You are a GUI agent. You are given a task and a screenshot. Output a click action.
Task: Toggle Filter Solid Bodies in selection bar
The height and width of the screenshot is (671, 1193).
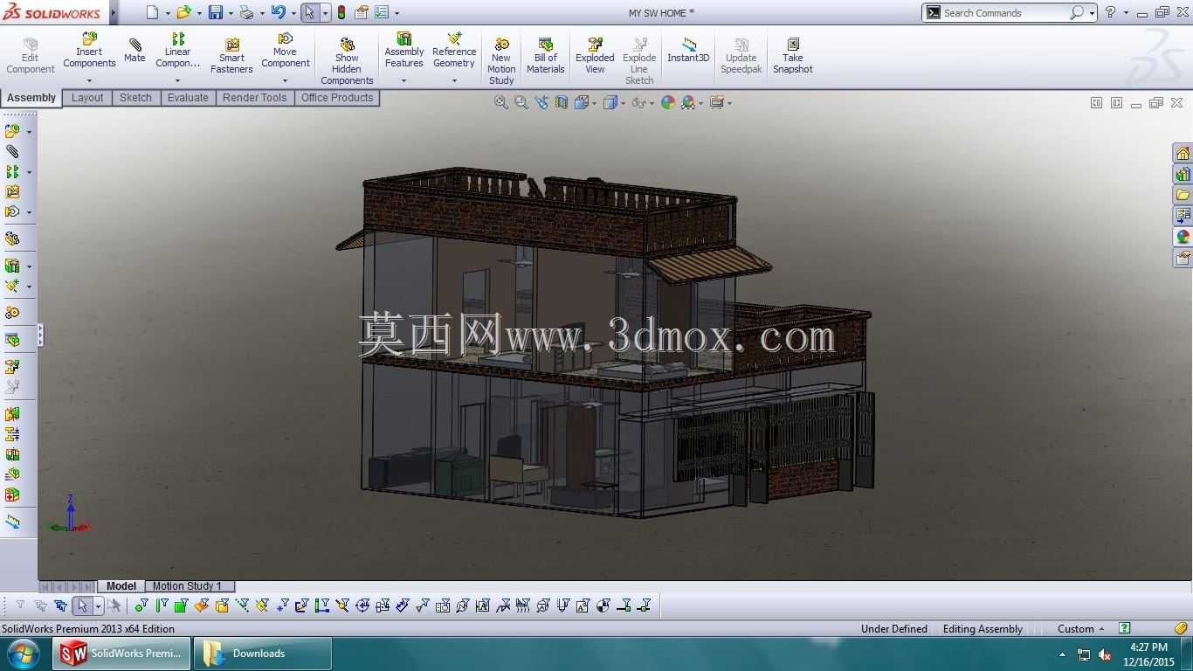[x=222, y=605]
